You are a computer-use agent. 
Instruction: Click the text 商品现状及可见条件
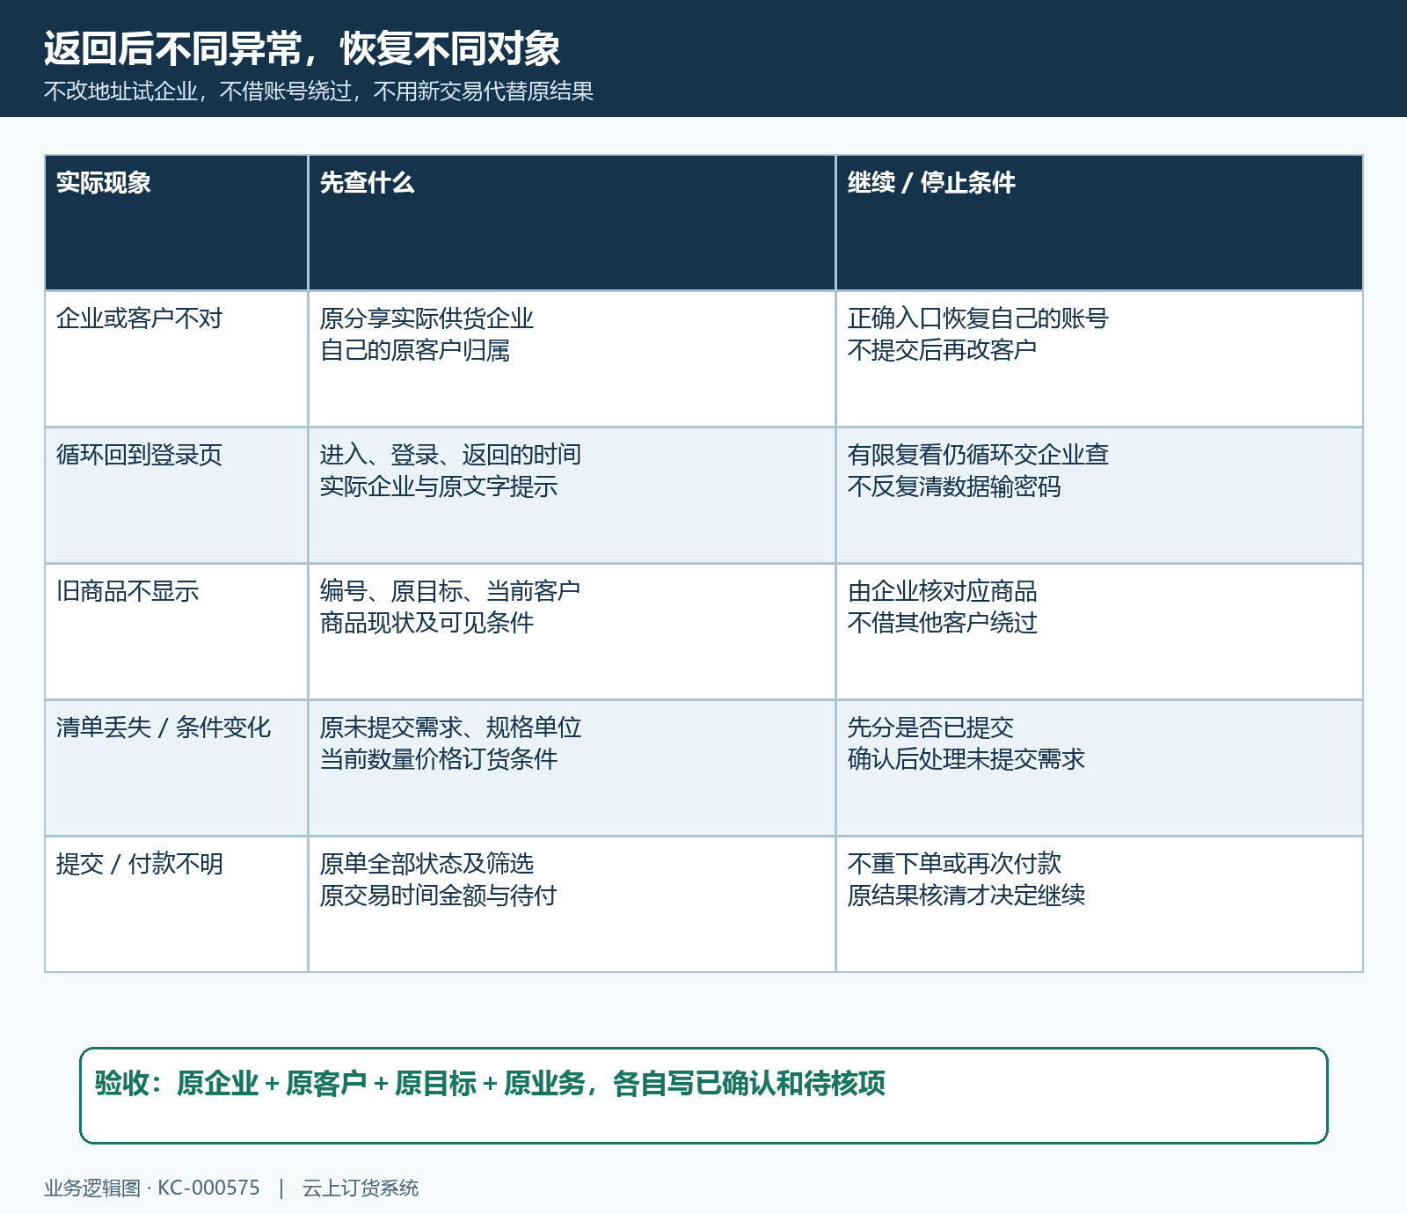pos(426,623)
